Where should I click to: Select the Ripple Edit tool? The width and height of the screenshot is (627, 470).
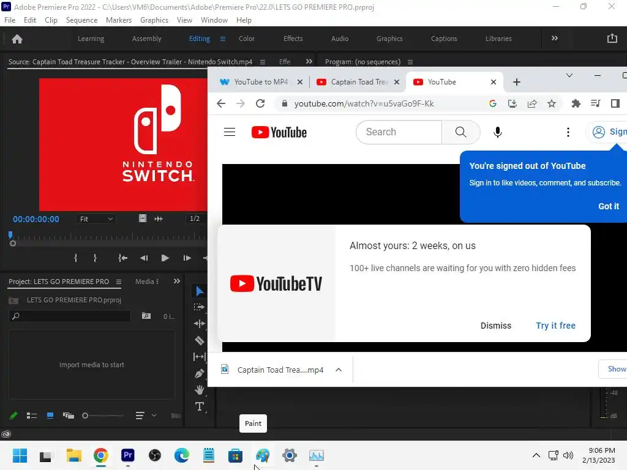(199, 324)
